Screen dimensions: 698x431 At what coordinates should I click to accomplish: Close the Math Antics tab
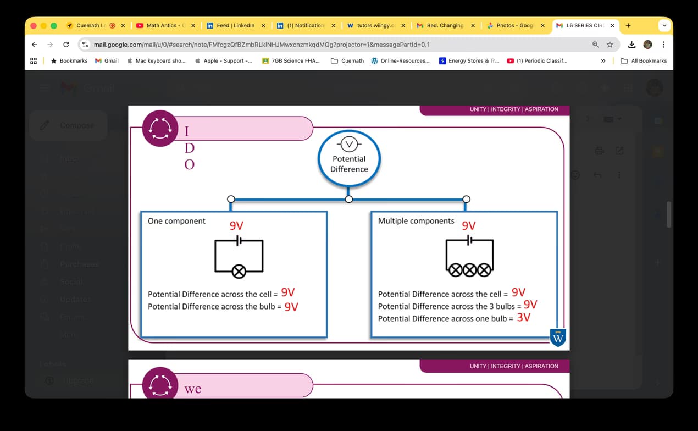coord(193,25)
